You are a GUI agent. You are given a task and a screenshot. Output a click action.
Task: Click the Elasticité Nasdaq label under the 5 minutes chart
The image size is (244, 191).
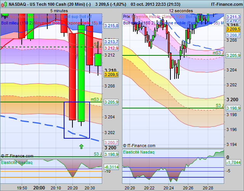[17, 162]
